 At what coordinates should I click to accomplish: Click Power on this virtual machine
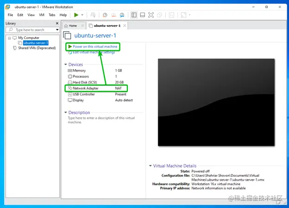[x=95, y=46]
